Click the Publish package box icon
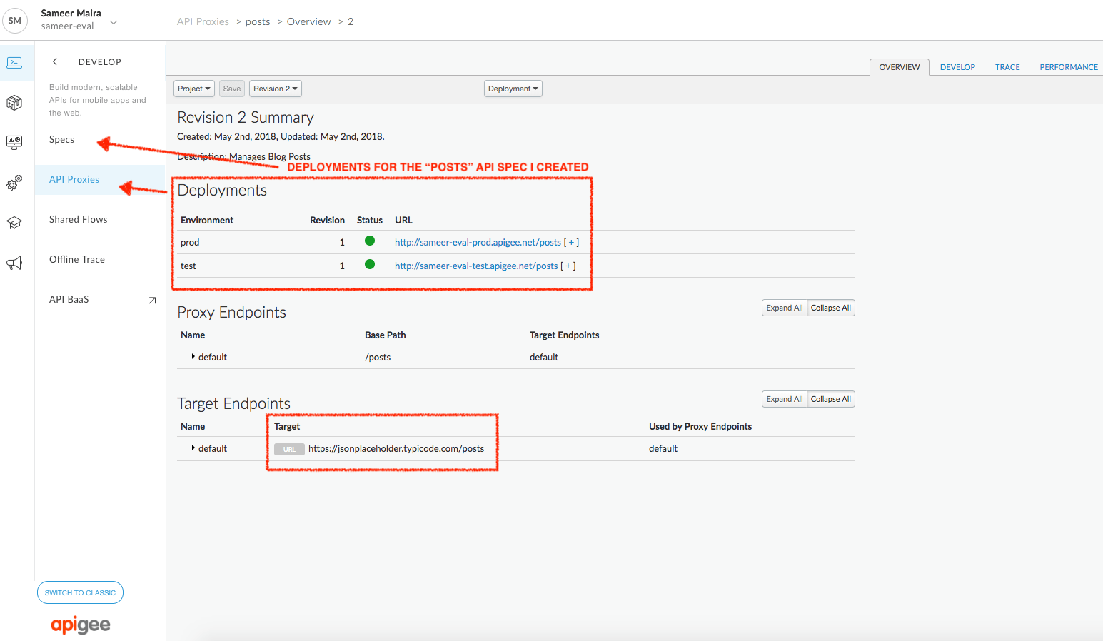This screenshot has height=641, width=1103. [x=14, y=103]
